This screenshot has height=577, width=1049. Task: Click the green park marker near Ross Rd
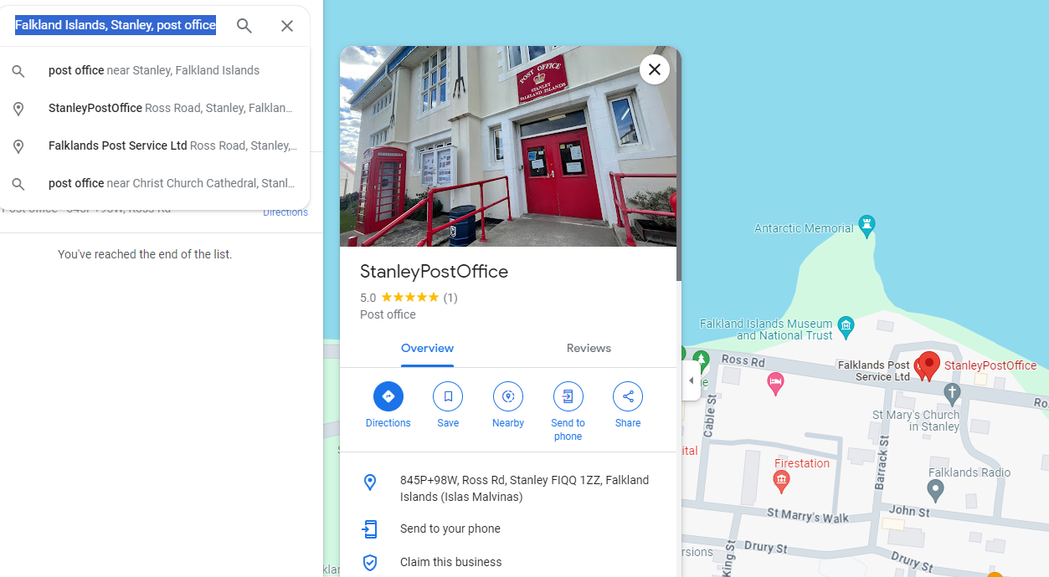pyautogui.click(x=701, y=361)
